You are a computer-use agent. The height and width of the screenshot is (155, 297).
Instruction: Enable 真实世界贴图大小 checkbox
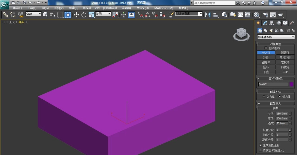[260, 150]
